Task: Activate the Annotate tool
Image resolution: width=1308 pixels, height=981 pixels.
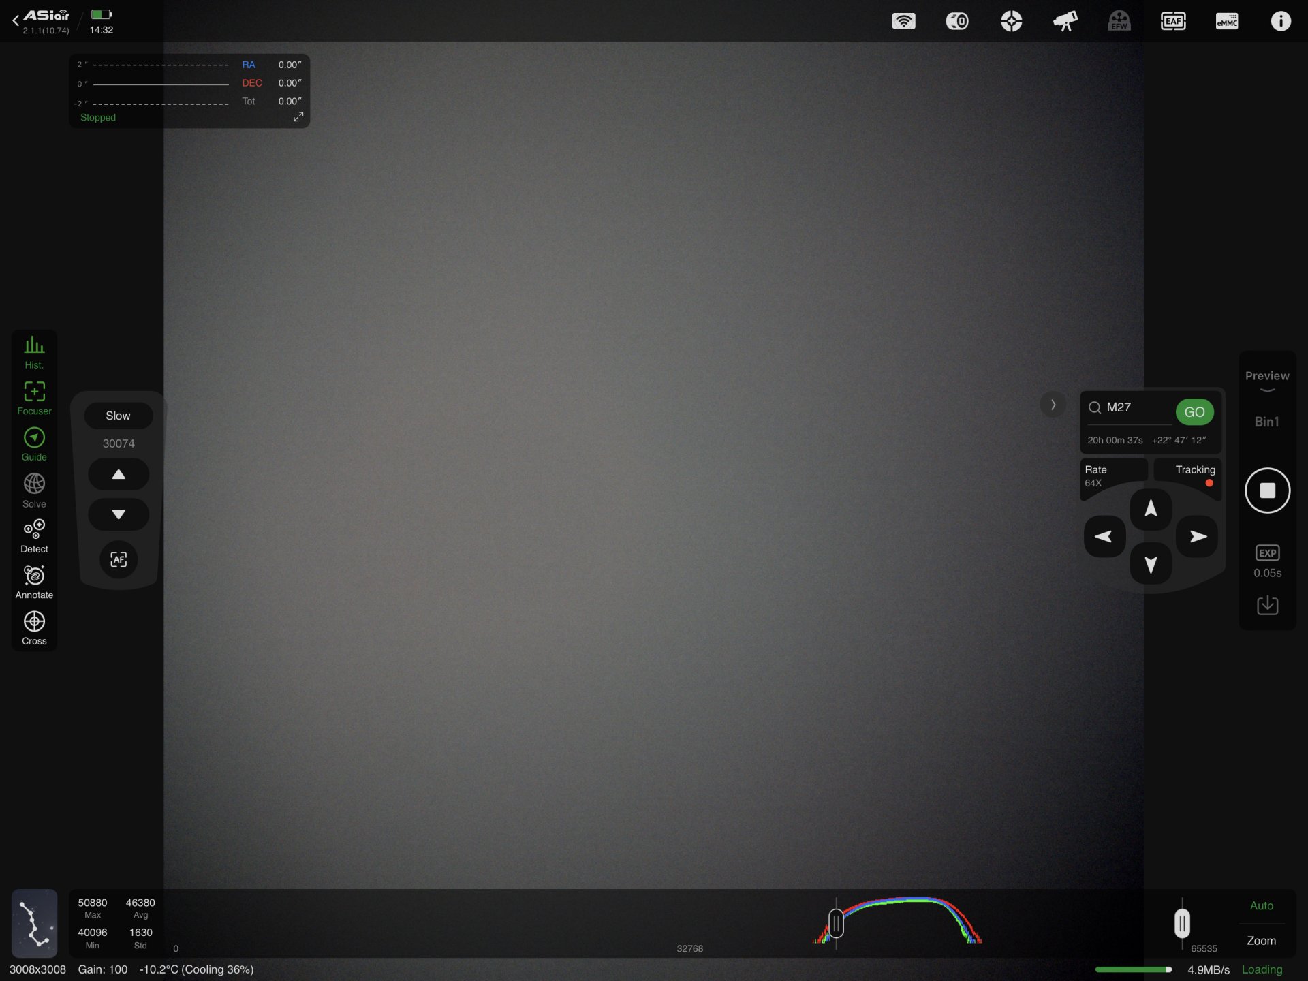Action: (34, 582)
